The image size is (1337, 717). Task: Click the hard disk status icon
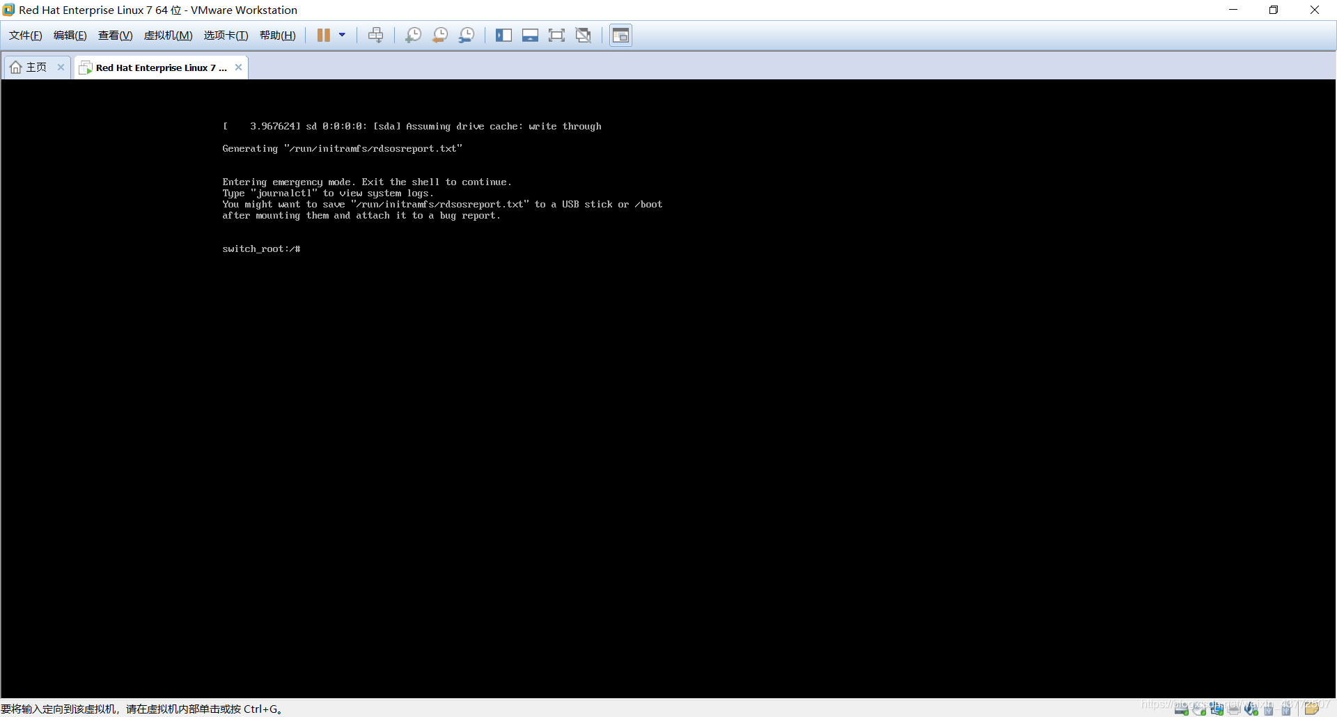[1181, 709]
